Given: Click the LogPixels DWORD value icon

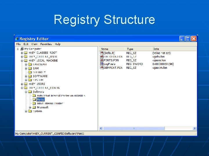Looking at the screenshot, I should coord(102,64).
